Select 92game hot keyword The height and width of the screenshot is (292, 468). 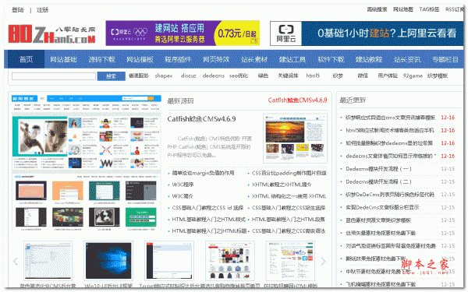[x=413, y=76]
